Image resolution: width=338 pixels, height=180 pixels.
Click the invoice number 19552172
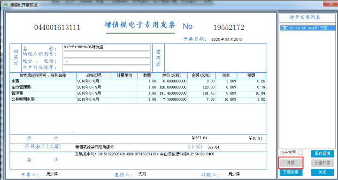tap(229, 28)
